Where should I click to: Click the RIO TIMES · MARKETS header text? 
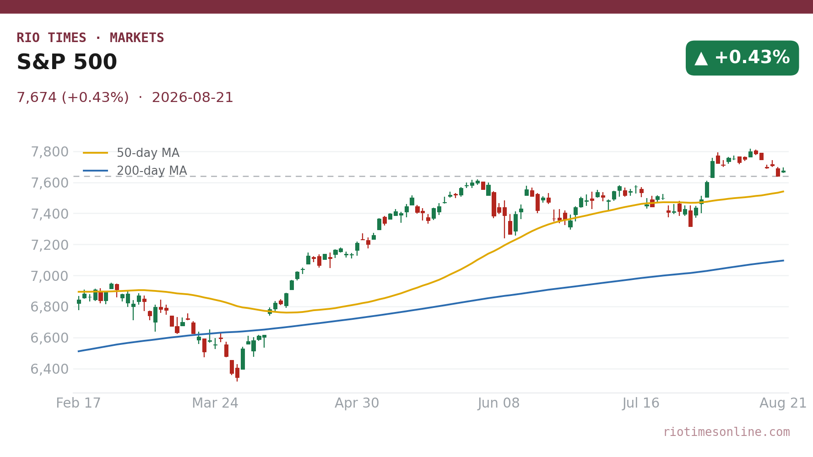click(x=90, y=38)
